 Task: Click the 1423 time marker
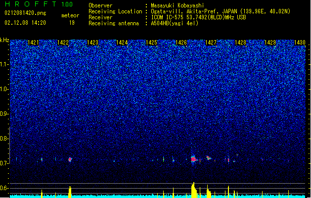click(x=92, y=43)
